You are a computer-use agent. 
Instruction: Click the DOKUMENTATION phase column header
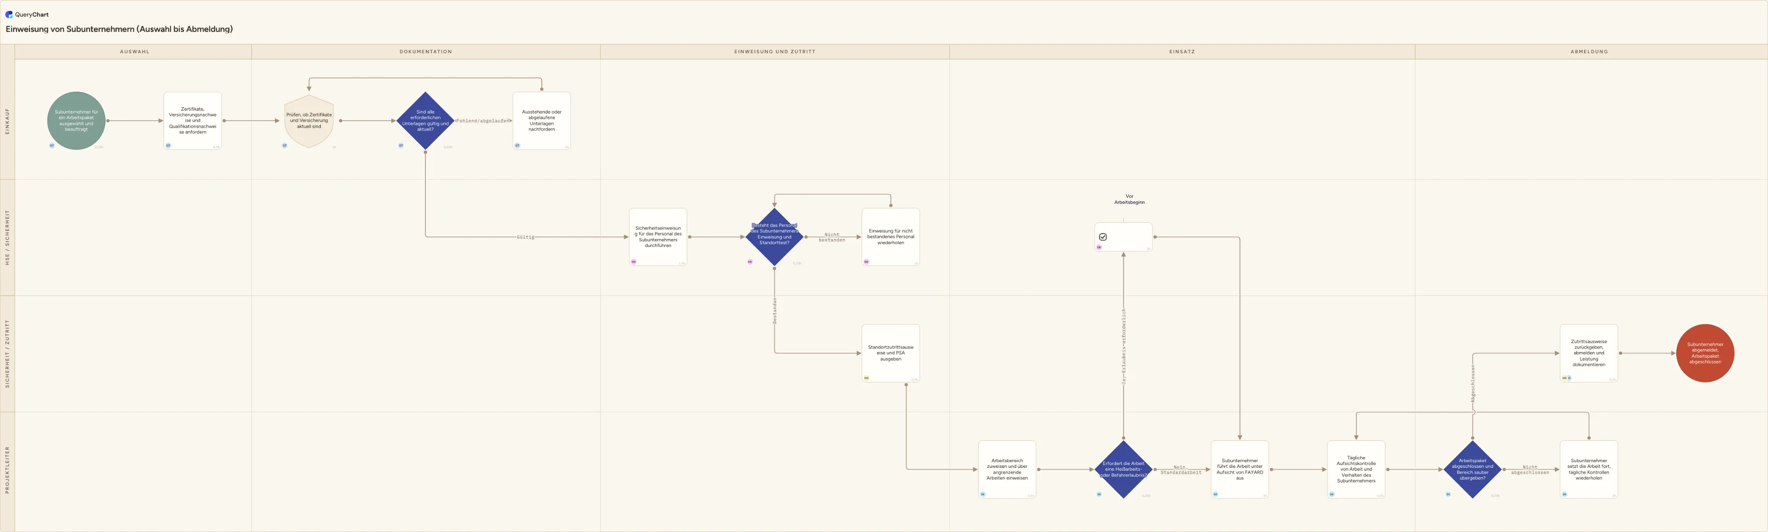coord(425,51)
